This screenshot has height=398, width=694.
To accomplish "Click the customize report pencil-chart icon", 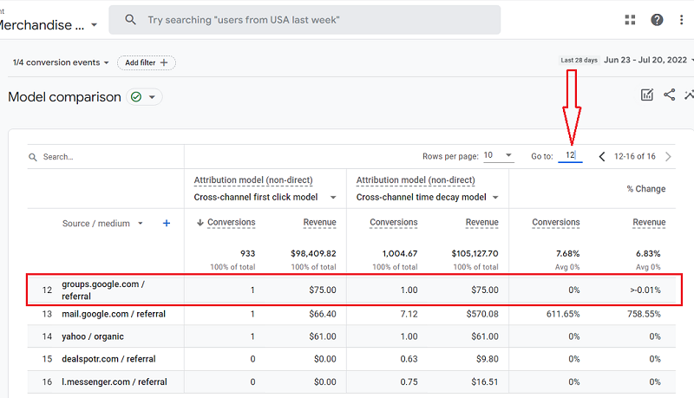I will tap(646, 95).
